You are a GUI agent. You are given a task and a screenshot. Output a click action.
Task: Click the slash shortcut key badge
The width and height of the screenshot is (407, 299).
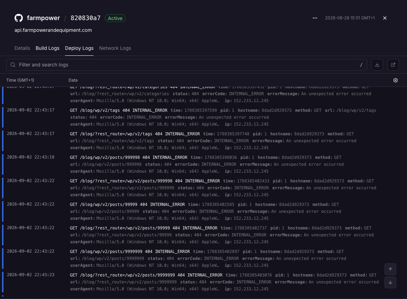(361, 65)
